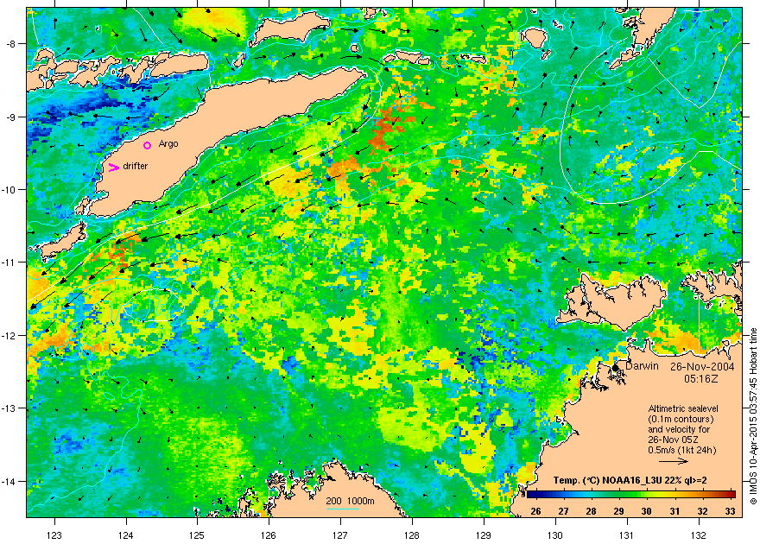
Task: Click the '200 1000m' depth legend text
Action: point(350,501)
